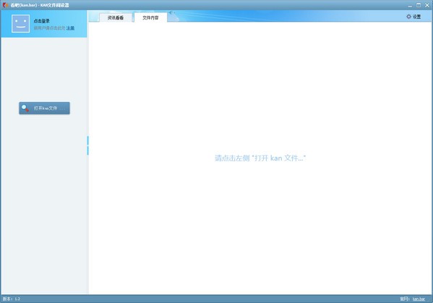Viewport: 433px width, 303px height.
Task: Switch to the 资讯看看 tab
Action: 116,17
